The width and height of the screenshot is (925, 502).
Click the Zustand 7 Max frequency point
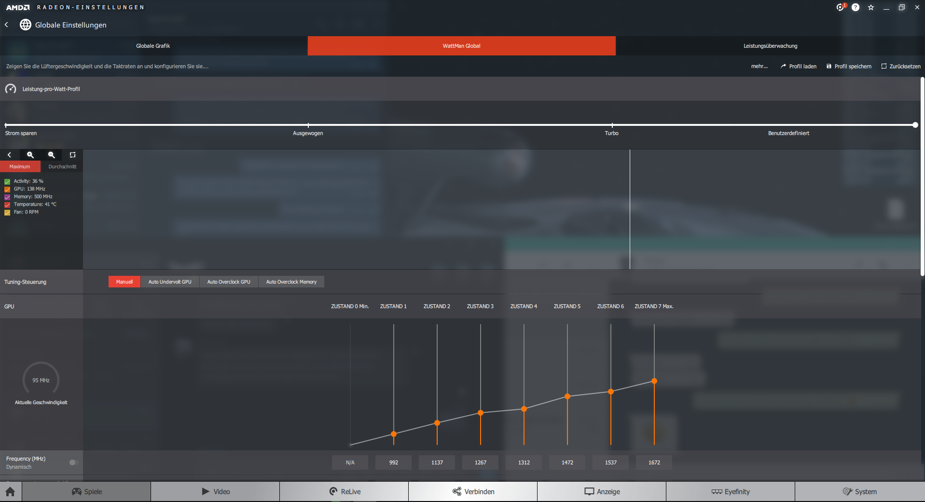(x=654, y=381)
